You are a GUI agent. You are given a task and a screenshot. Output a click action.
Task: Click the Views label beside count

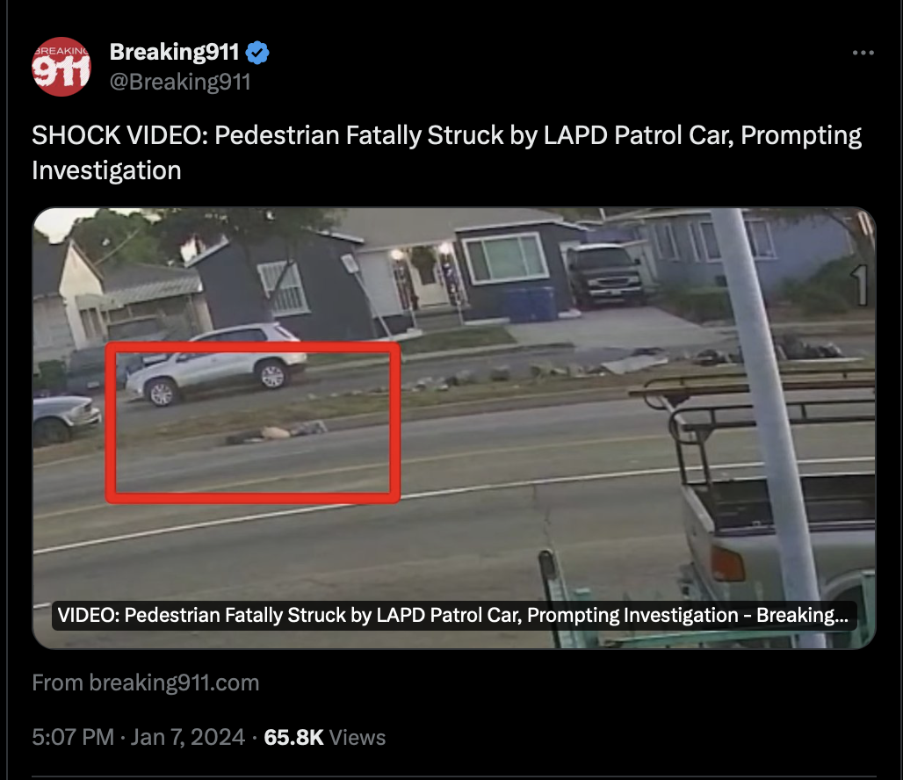[x=357, y=737]
